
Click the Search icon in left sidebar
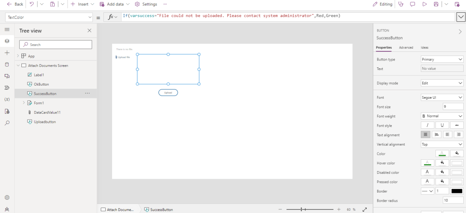click(x=7, y=123)
